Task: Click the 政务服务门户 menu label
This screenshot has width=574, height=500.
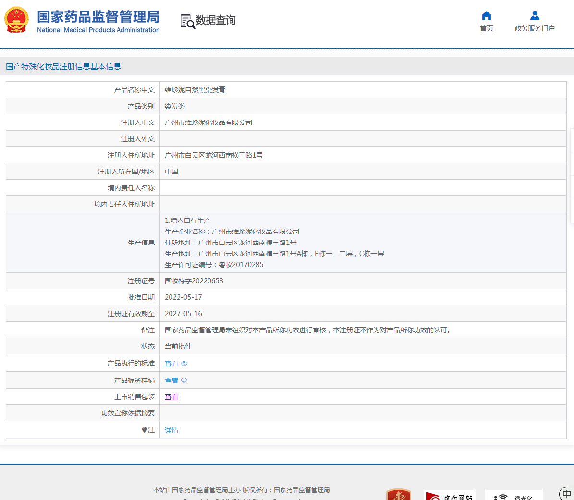Action: pyautogui.click(x=535, y=28)
